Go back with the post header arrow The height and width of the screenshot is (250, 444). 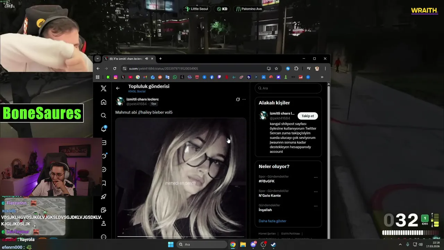[x=118, y=88]
